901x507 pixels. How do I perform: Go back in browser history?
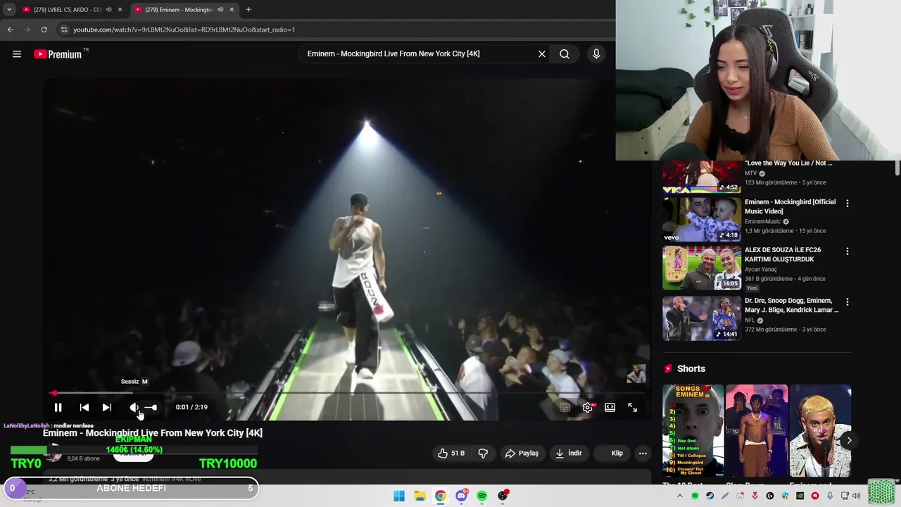(10, 30)
